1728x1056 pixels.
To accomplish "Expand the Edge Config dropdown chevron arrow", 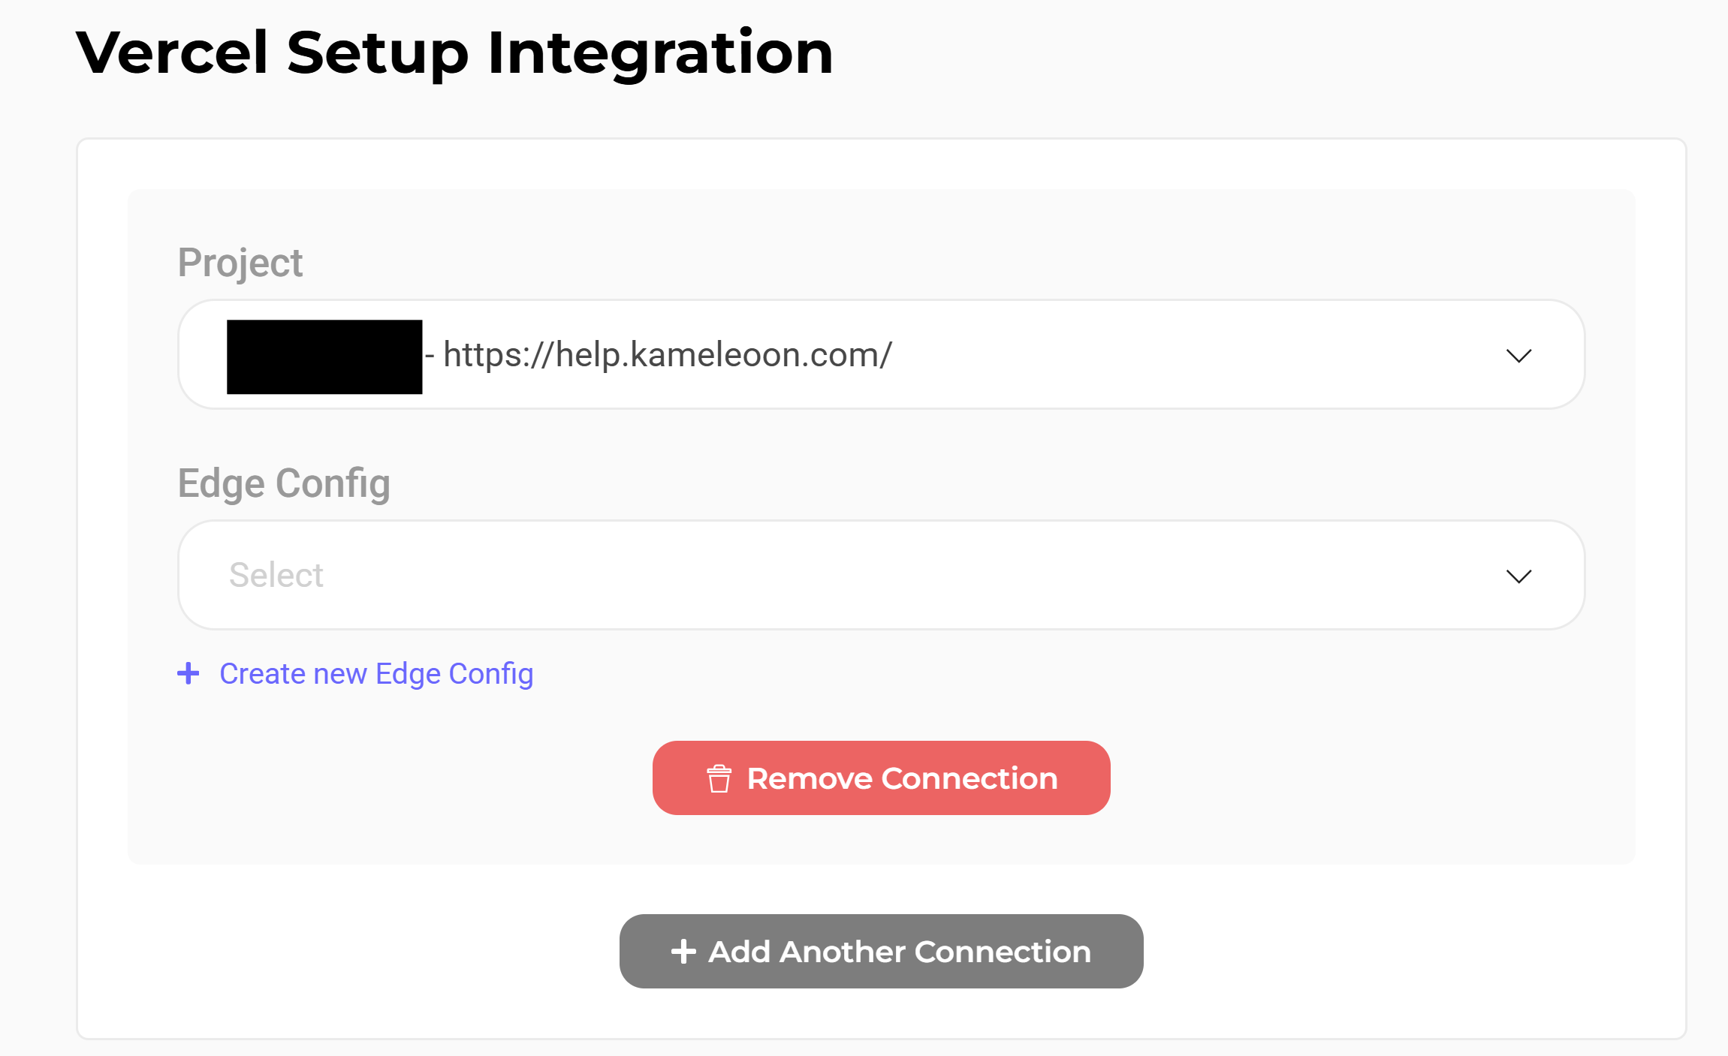I will [1518, 576].
